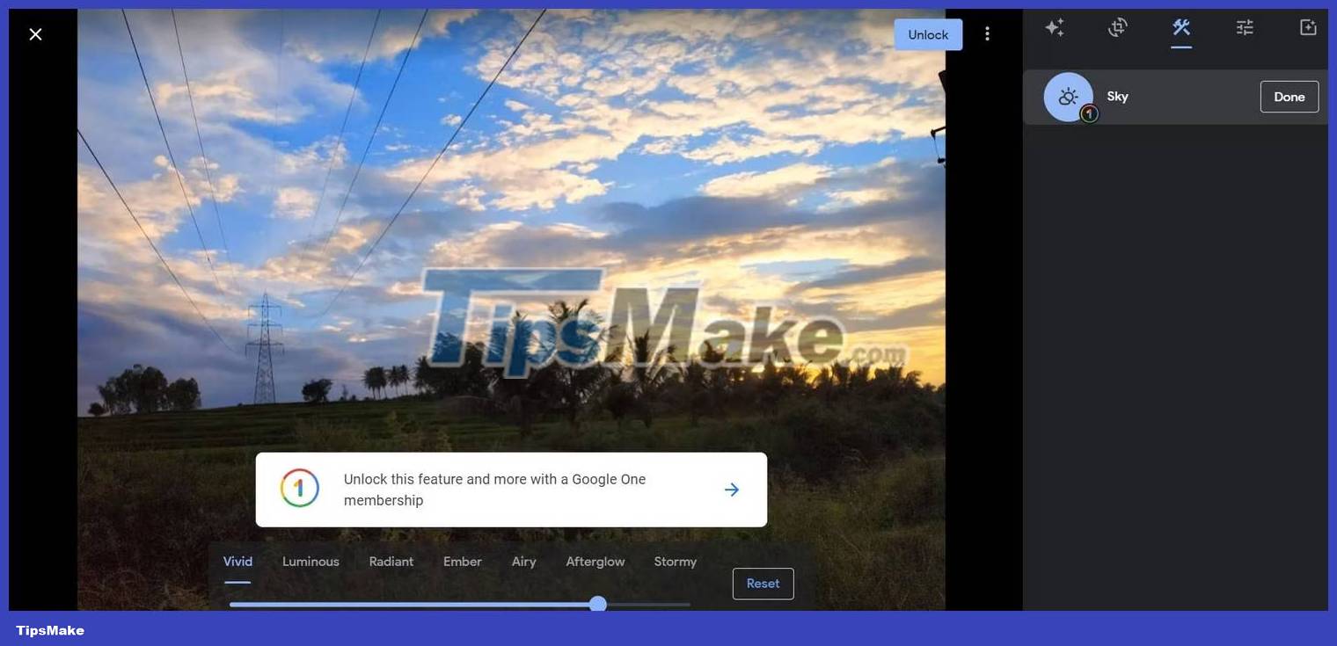Click the Sky tool icon in sidebar
The image size is (1337, 646).
[1067, 97]
